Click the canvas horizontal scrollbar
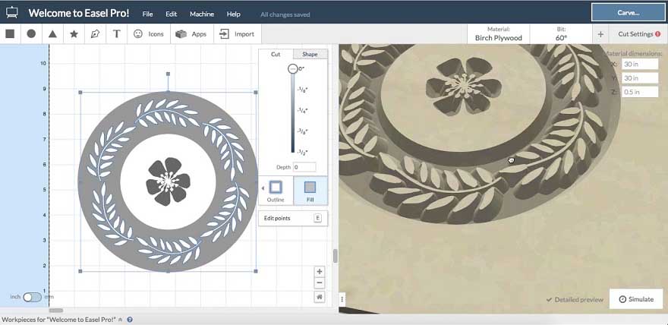 56,311
